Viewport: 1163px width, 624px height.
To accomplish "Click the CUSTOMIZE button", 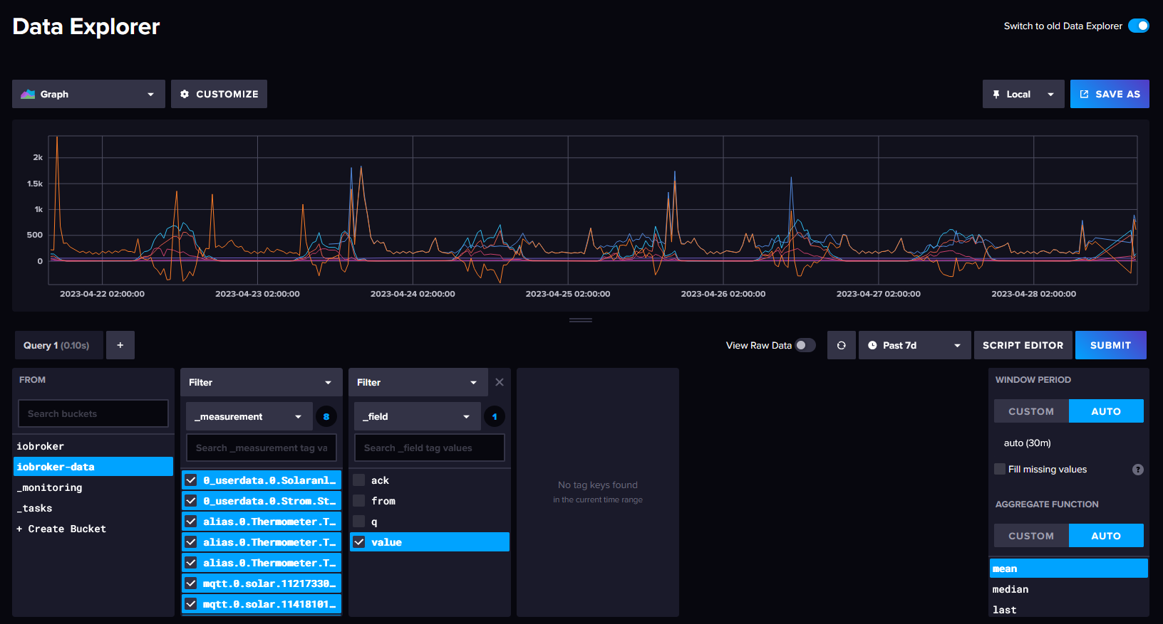I will coord(219,94).
